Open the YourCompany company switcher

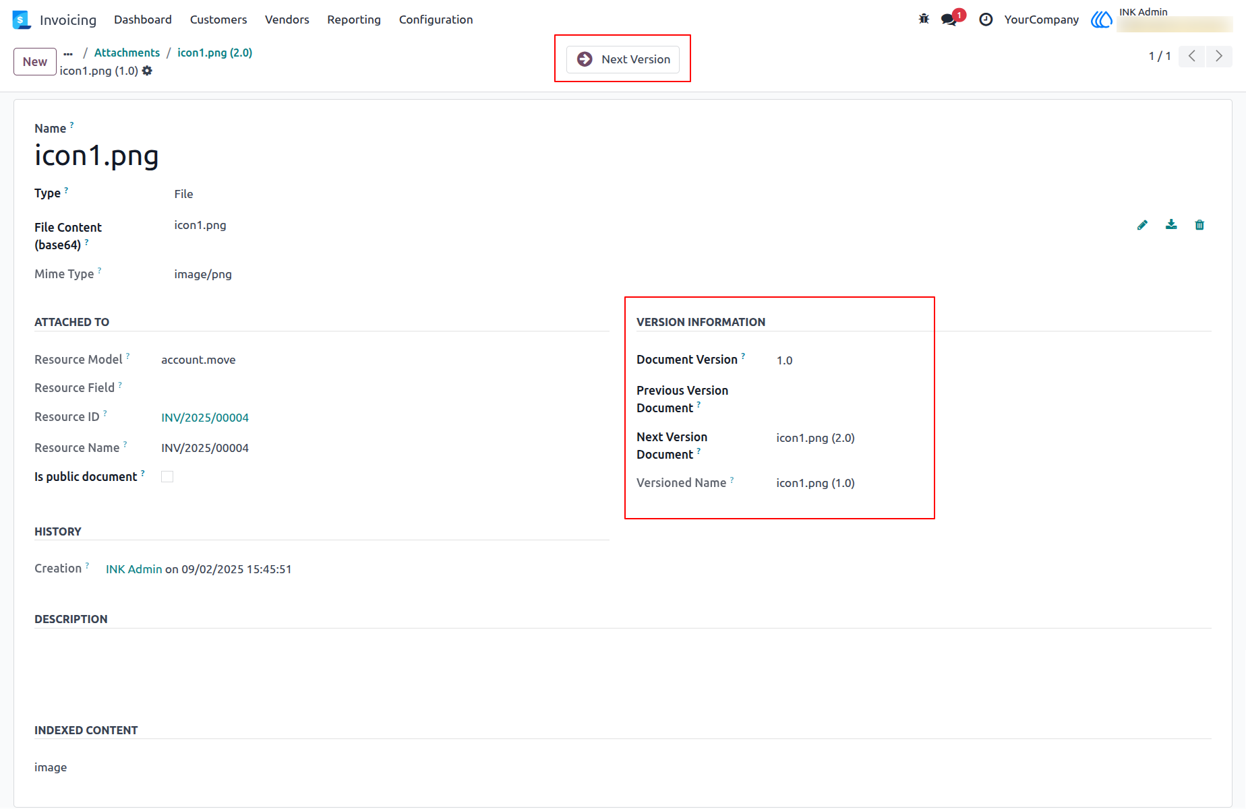[1041, 20]
